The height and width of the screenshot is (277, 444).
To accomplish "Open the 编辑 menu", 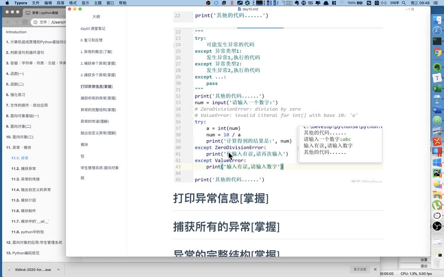I will [x=48, y=3].
